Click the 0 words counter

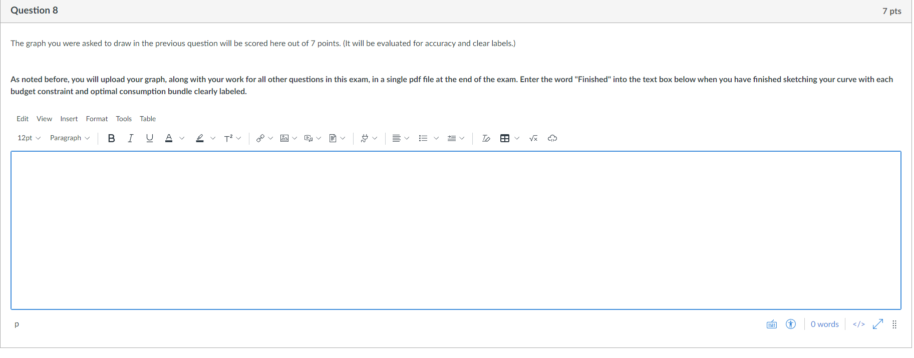coord(824,324)
